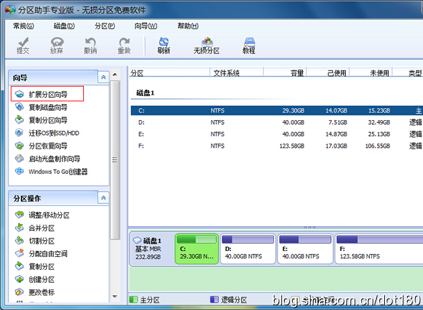Collapse the 向导 panel
This screenshot has width=423, height=310.
click(103, 77)
